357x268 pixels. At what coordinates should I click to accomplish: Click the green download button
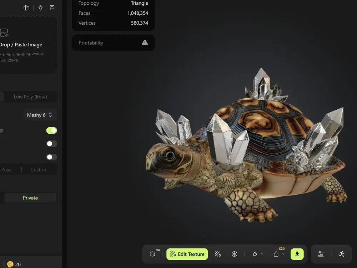pyautogui.click(x=297, y=254)
